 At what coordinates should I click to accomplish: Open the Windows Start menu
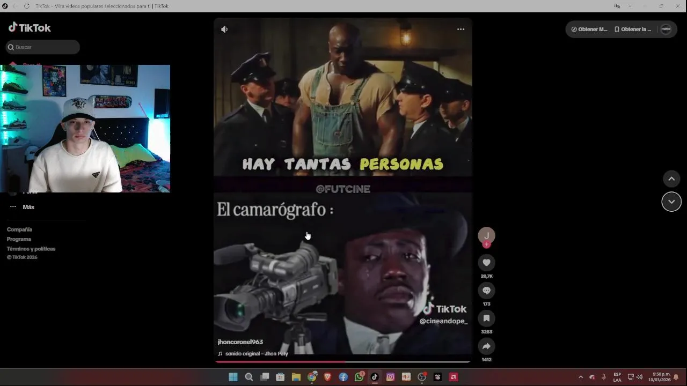coord(233,377)
